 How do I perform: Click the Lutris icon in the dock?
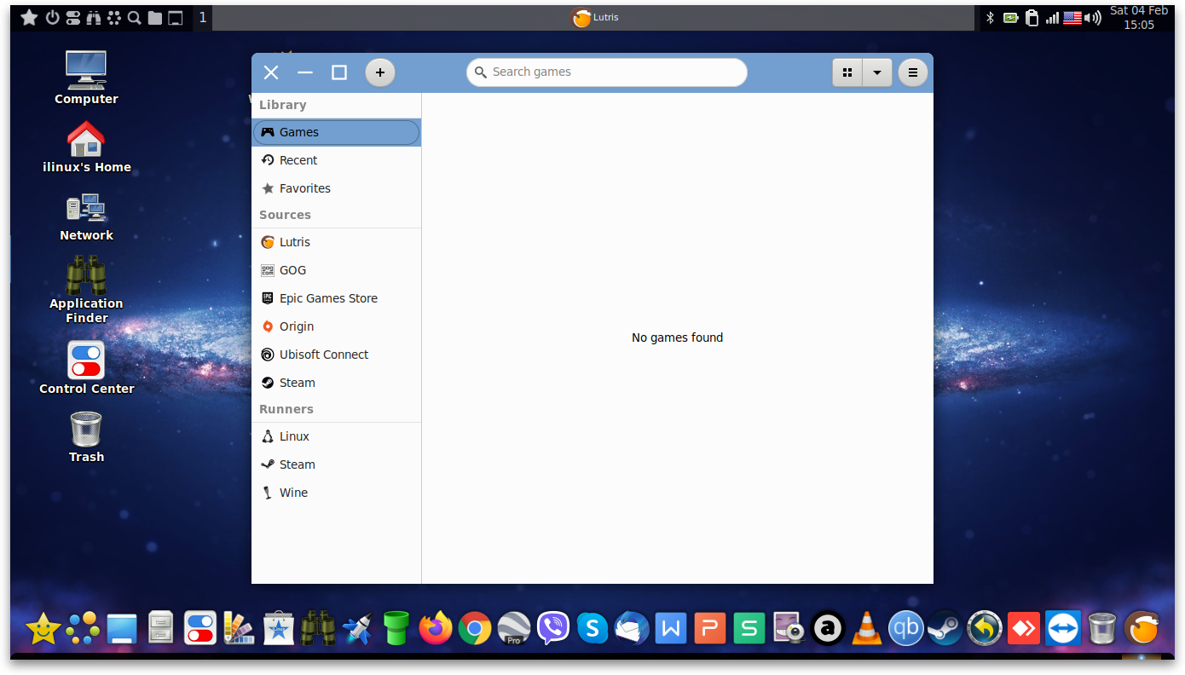pos(1142,629)
